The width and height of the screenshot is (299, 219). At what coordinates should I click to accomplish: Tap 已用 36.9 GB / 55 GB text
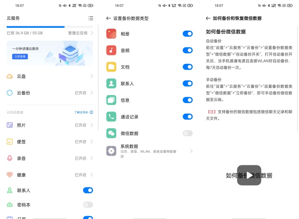click(25, 33)
